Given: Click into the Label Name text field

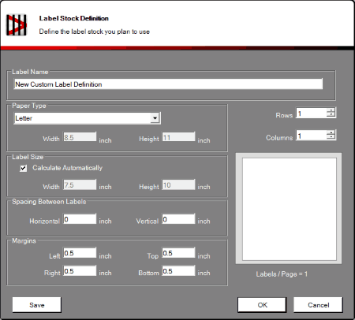Looking at the screenshot, I should point(168,84).
